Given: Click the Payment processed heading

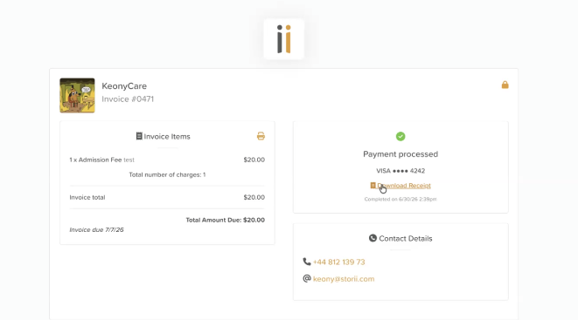Looking at the screenshot, I should [400, 154].
